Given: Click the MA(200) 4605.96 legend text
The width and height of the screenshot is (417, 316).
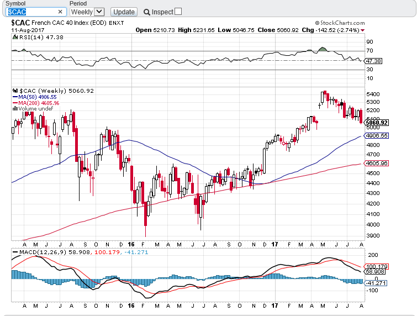Looking at the screenshot, I should (x=39, y=103).
